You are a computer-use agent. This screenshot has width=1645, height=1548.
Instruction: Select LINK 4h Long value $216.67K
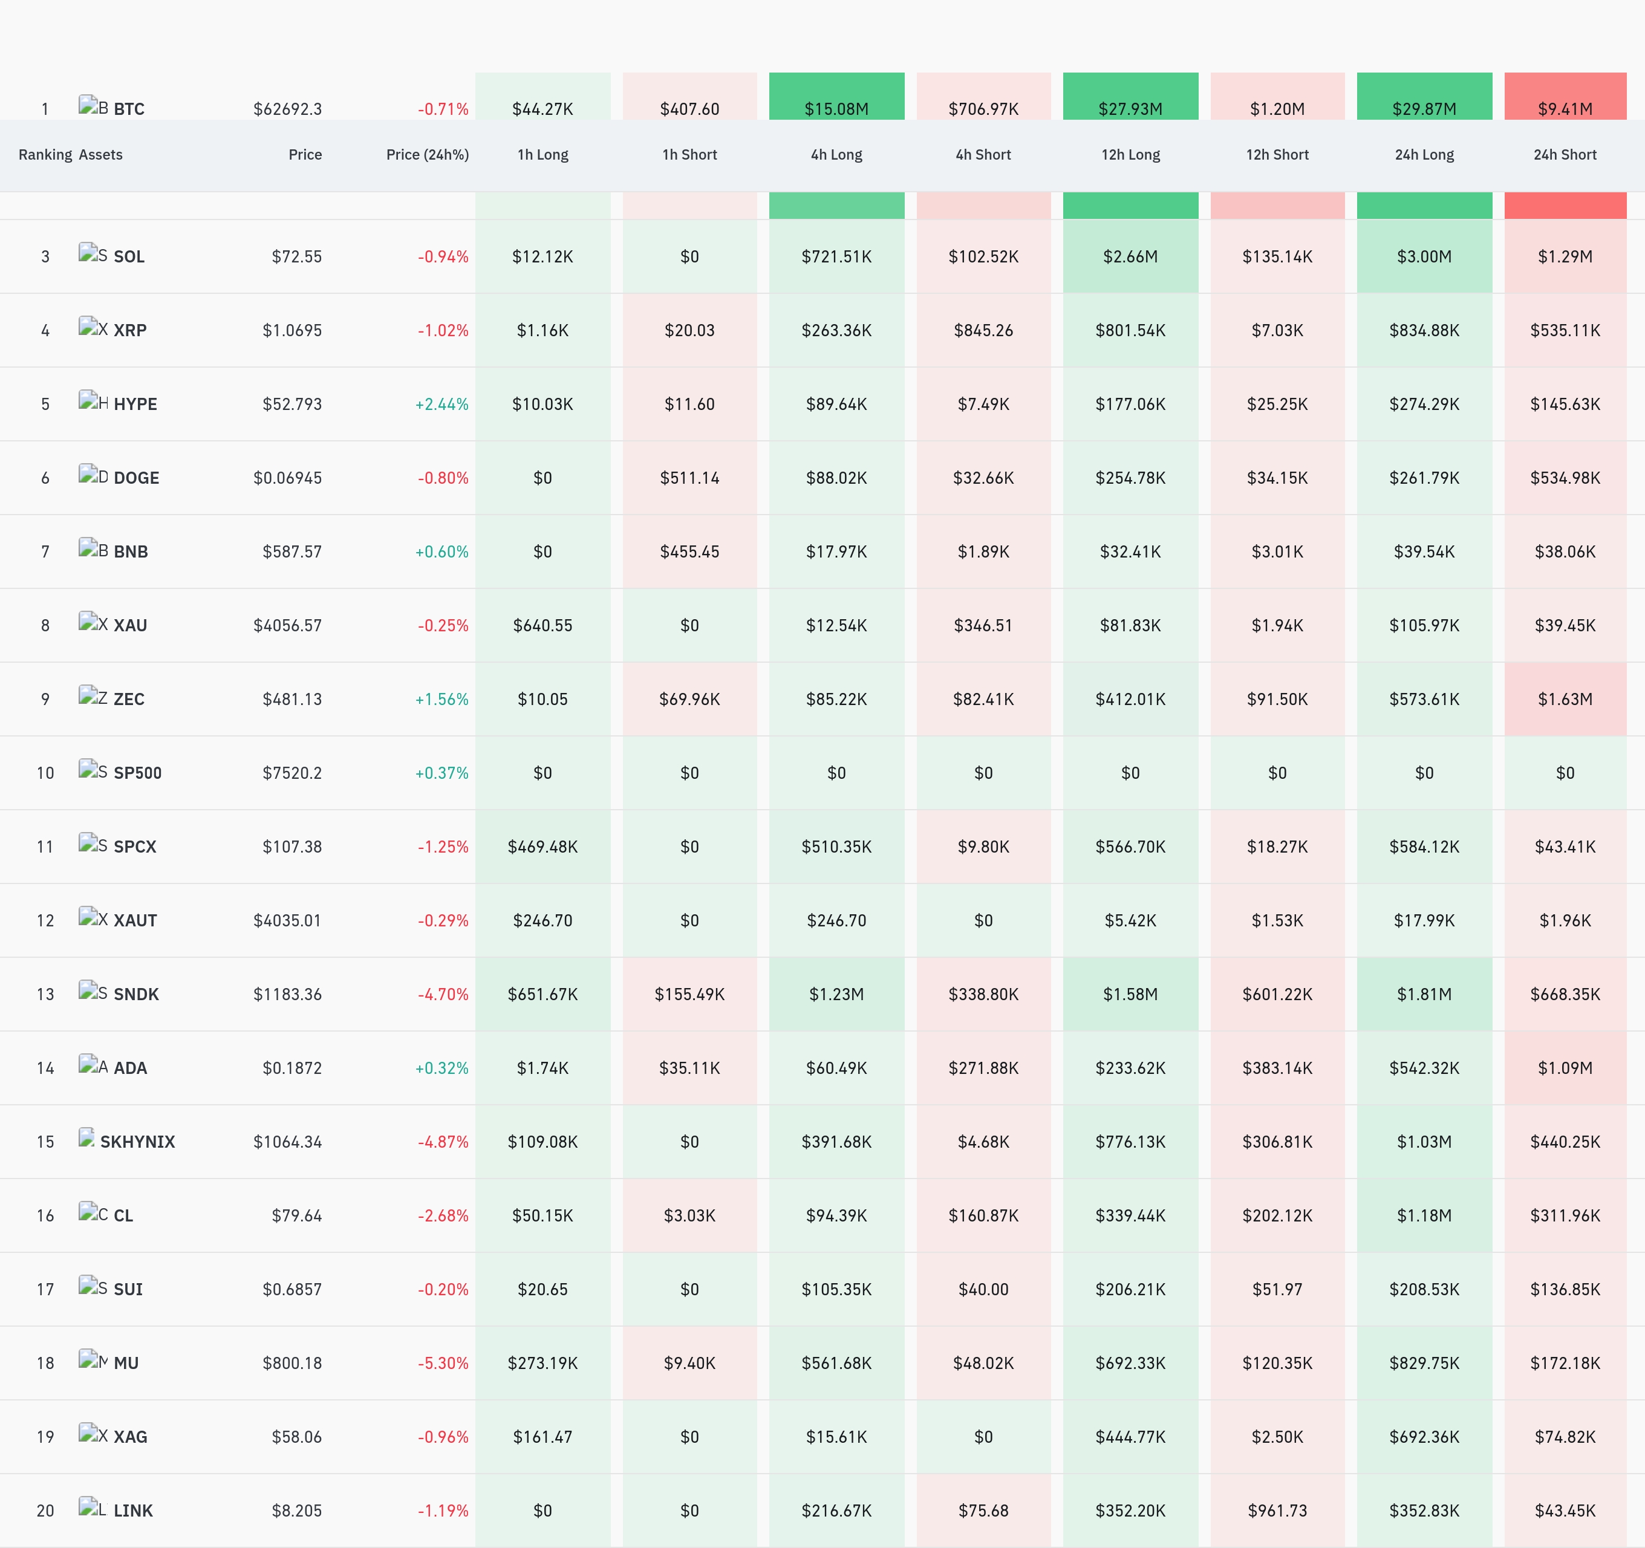[836, 1511]
